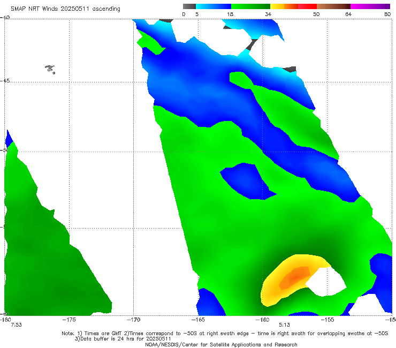Click the color bar label '34'
The height and width of the screenshot is (348, 396).
coord(268,14)
